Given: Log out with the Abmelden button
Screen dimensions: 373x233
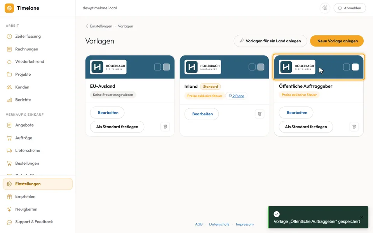Looking at the screenshot, I should pos(350,8).
